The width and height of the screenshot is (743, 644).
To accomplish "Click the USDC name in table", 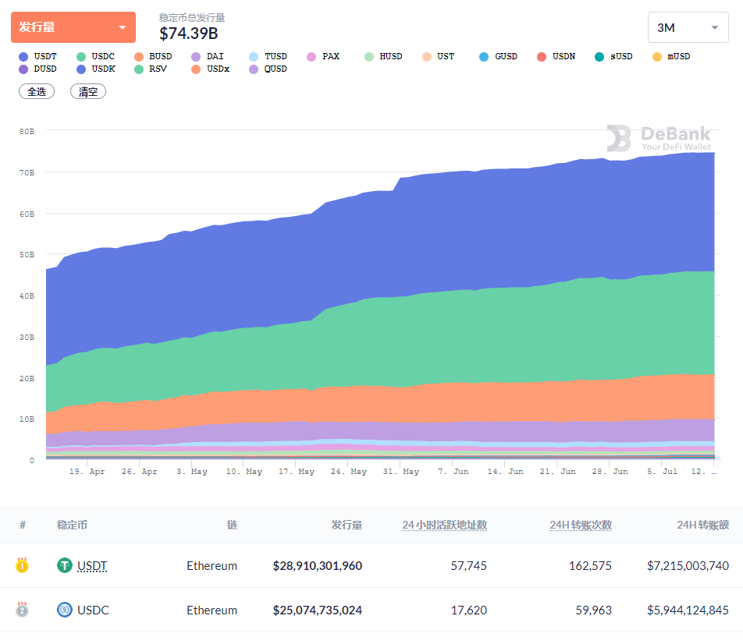I will click(x=94, y=610).
